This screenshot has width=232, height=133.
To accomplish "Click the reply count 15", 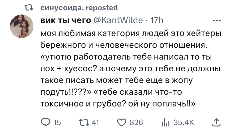I will click(x=57, y=123).
